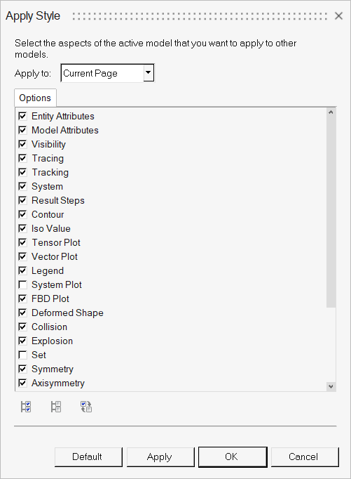The width and height of the screenshot is (351, 479).
Task: Click the Default button
Action: (88, 457)
